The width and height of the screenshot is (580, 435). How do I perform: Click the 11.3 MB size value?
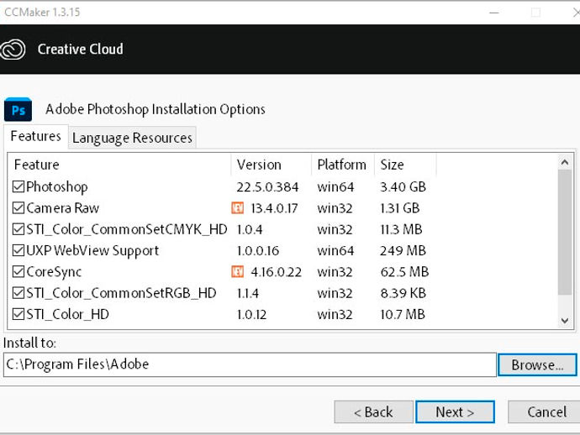click(x=401, y=229)
